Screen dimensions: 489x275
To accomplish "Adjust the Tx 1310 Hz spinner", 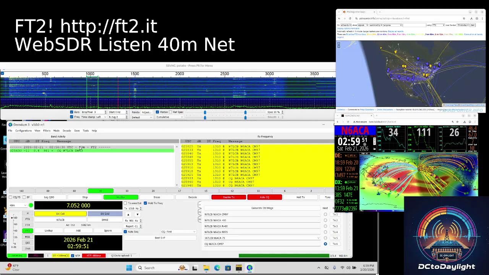I will [133, 209].
